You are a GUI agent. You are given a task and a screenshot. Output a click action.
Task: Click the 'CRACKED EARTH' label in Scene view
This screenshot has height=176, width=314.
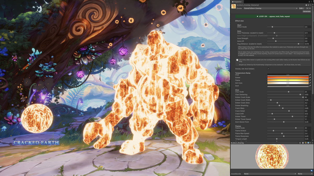click(36, 143)
